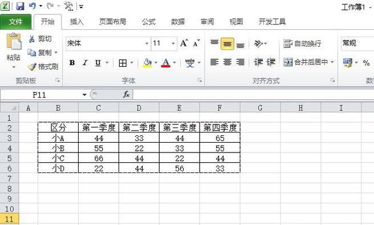Click the align text left icon
374x225 pixels.
pyautogui.click(x=214, y=62)
